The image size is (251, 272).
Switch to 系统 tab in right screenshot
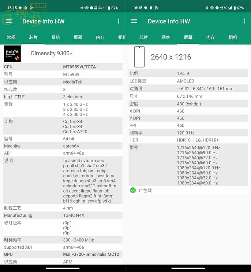click(x=166, y=37)
